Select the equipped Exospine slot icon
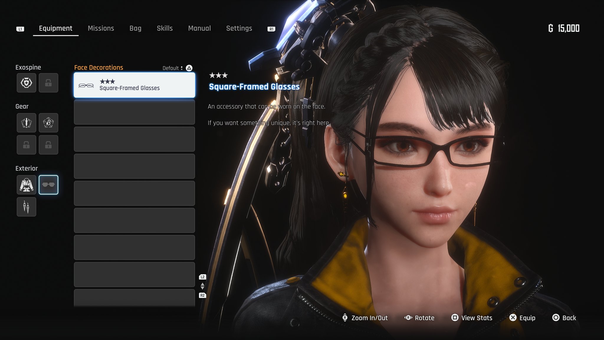 click(x=26, y=83)
